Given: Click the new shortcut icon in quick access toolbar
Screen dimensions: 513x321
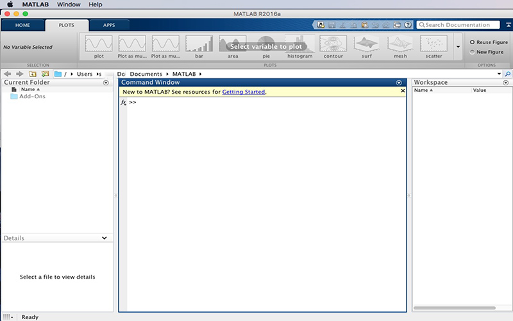Looking at the screenshot, I should 321,25.
